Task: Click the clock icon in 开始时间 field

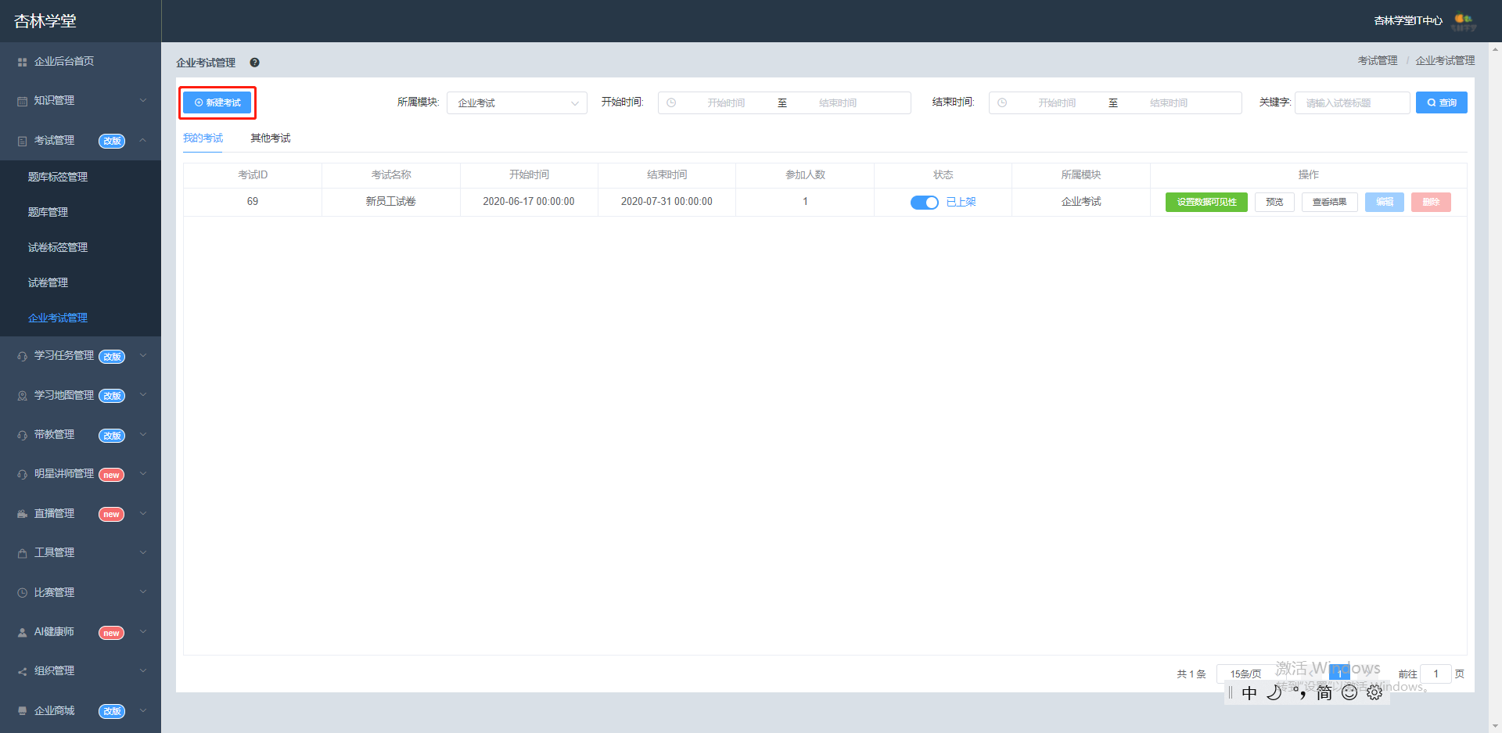Action: 671,102
